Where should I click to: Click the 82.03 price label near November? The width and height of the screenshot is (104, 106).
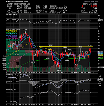78,69
